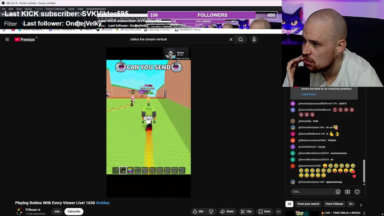Save the video to a playlist
The image size is (384, 216).
point(264,211)
